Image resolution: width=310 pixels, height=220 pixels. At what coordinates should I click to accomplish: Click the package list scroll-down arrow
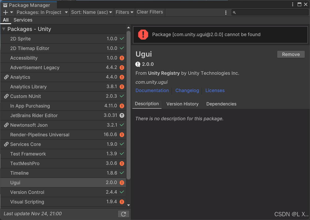pos(128,205)
